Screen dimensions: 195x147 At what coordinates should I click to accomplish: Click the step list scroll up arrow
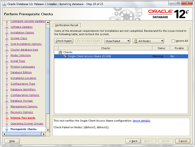click(x=48, y=23)
